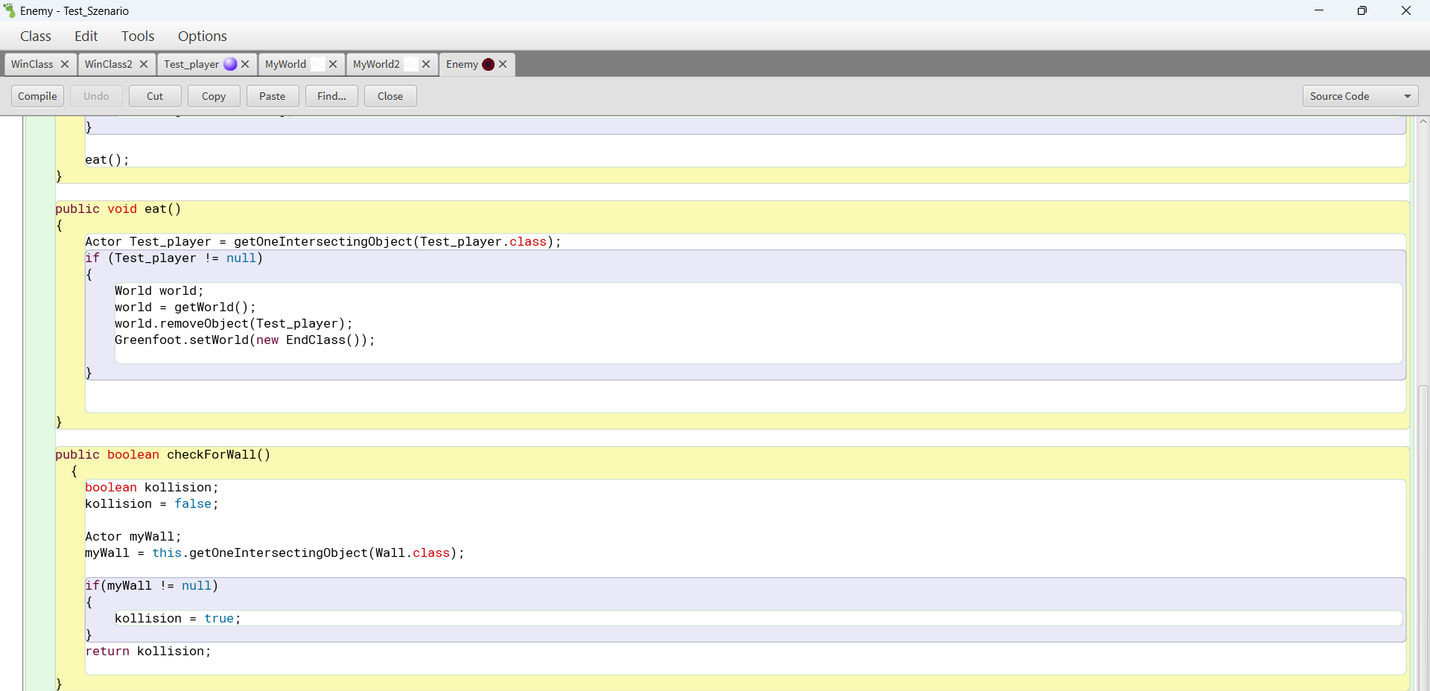Compile the Enemy class

tap(37, 96)
